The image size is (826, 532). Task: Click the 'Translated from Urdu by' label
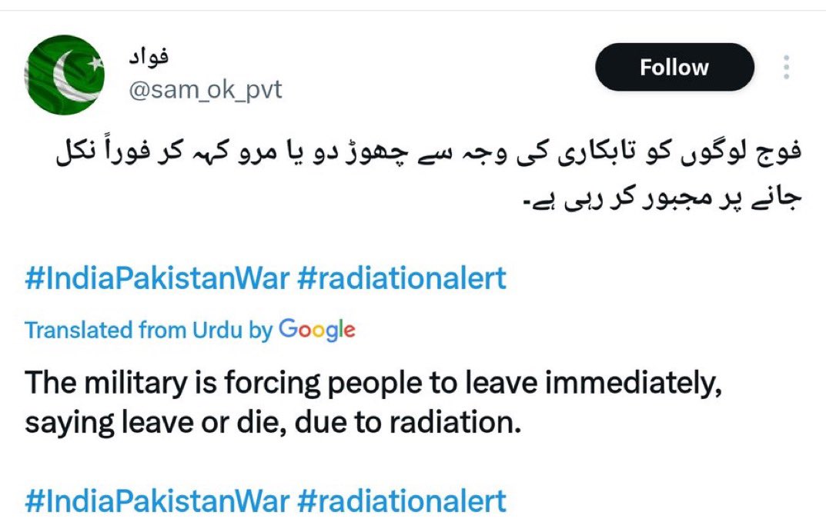(149, 331)
